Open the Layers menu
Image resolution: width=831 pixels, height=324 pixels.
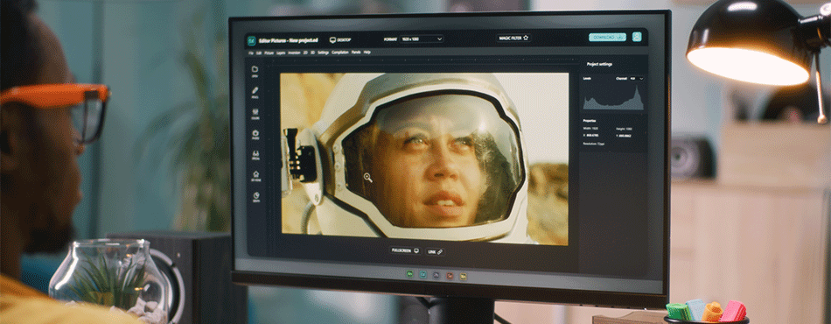click(281, 53)
